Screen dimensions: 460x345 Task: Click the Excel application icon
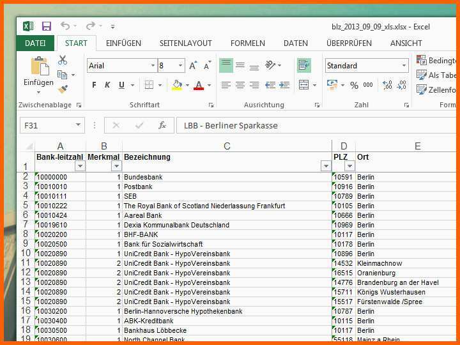[x=28, y=26]
